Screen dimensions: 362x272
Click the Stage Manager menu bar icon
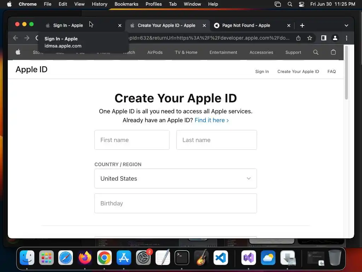(278, 4)
